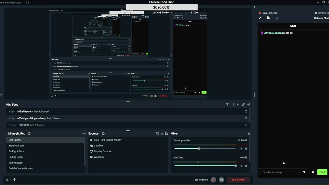This screenshot has height=185, width=329.
Task: Open the stream video camera icon near Live timer
Action: (268, 18)
